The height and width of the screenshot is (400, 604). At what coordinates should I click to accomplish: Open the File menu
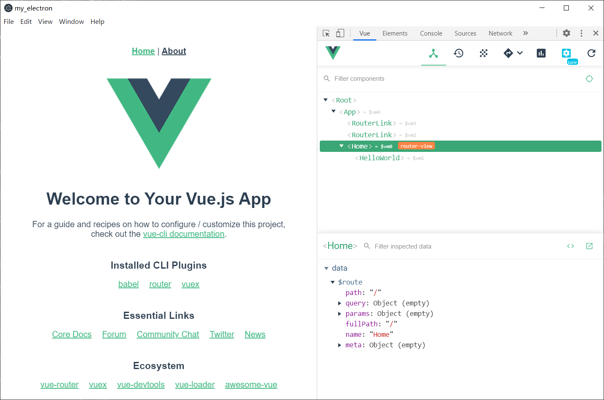coord(9,22)
